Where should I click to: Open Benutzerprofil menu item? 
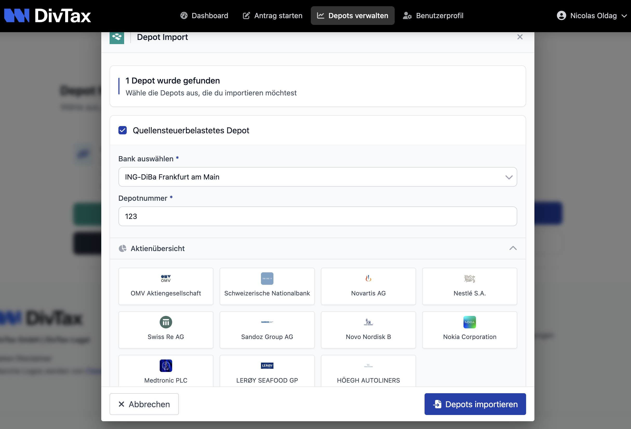(433, 16)
